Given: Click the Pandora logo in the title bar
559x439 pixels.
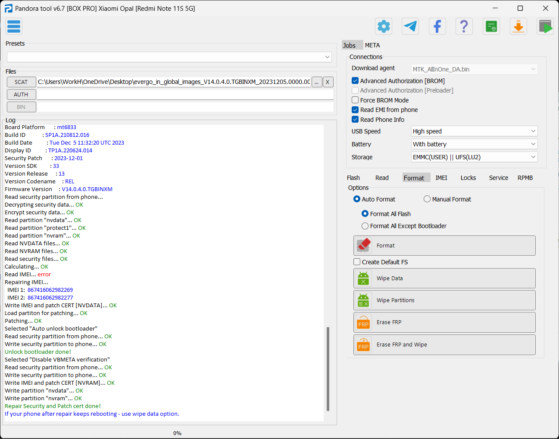Looking at the screenshot, I should pos(9,8).
